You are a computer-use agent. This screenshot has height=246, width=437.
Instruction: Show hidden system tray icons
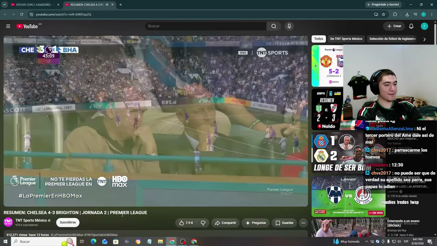pyautogui.click(x=367, y=242)
